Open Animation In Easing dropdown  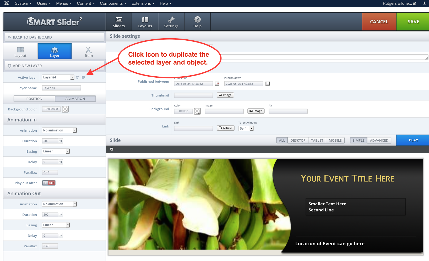(56, 151)
